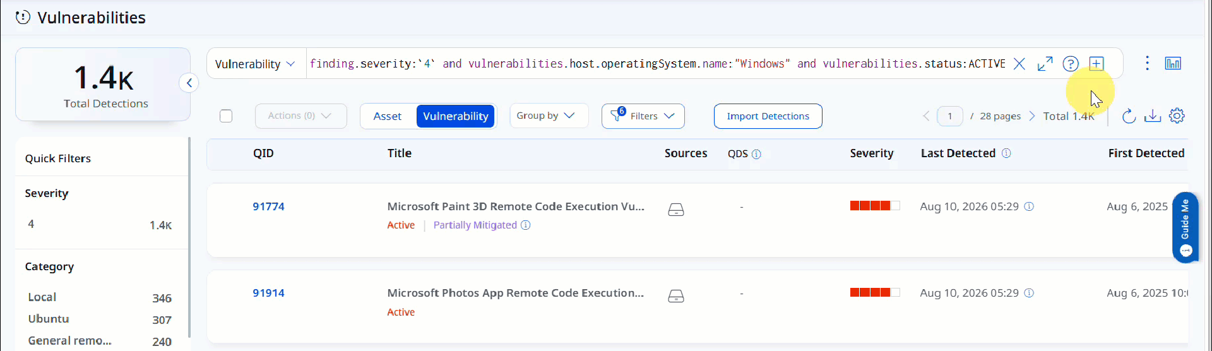Filter by Severity 4 quick filter
The image size is (1212, 351).
click(x=99, y=225)
